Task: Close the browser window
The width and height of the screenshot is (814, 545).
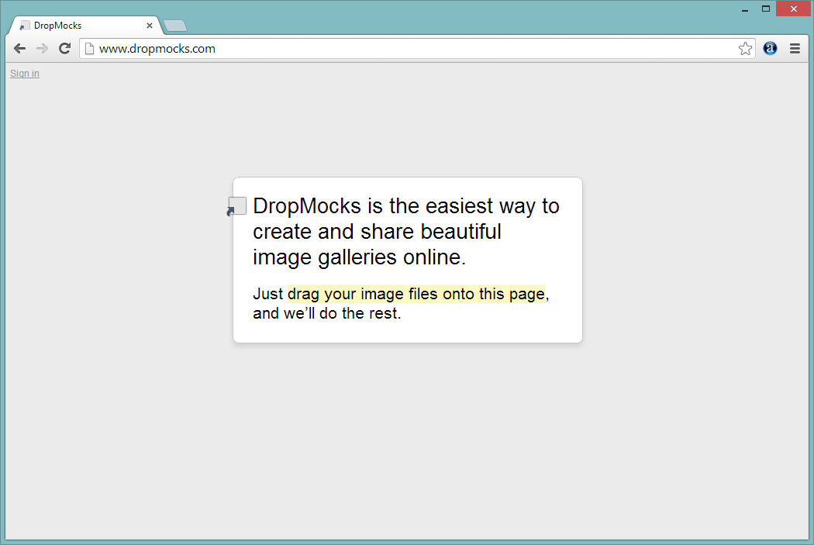Action: 793,9
